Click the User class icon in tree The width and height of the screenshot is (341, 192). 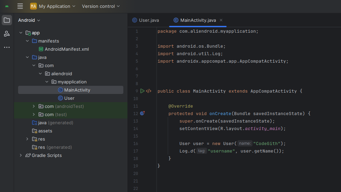tap(60, 98)
